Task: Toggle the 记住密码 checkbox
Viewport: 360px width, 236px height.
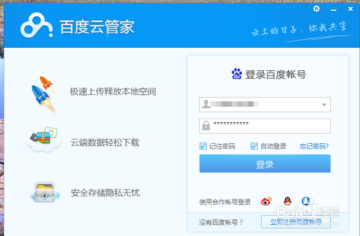Action: click(x=203, y=146)
